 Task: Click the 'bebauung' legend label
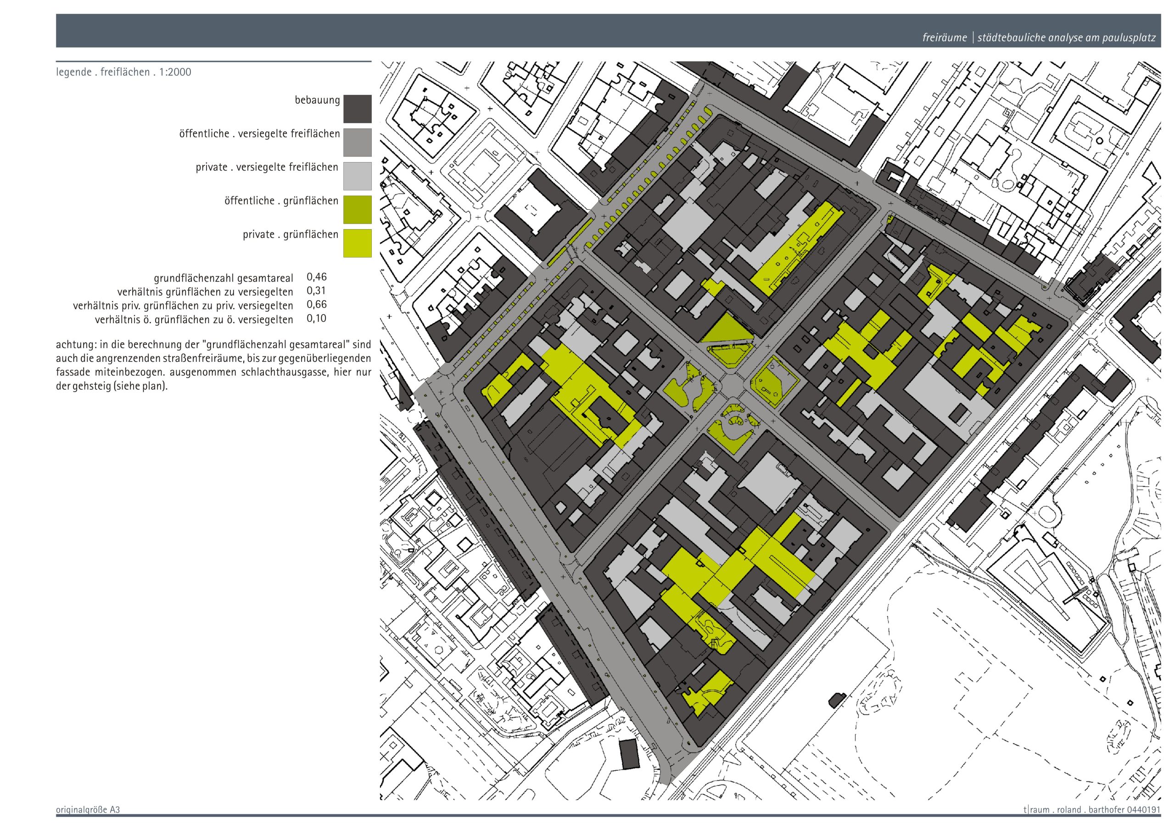[317, 100]
